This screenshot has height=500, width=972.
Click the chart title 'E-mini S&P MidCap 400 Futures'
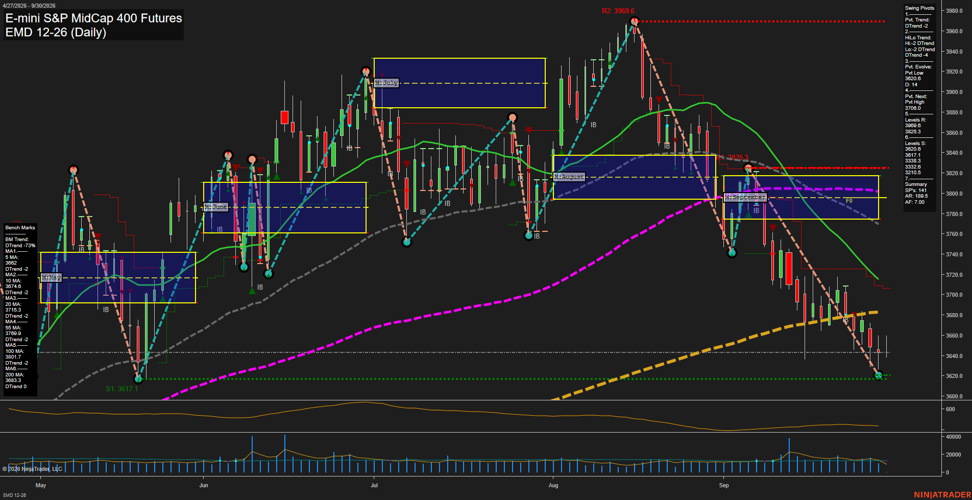93,18
